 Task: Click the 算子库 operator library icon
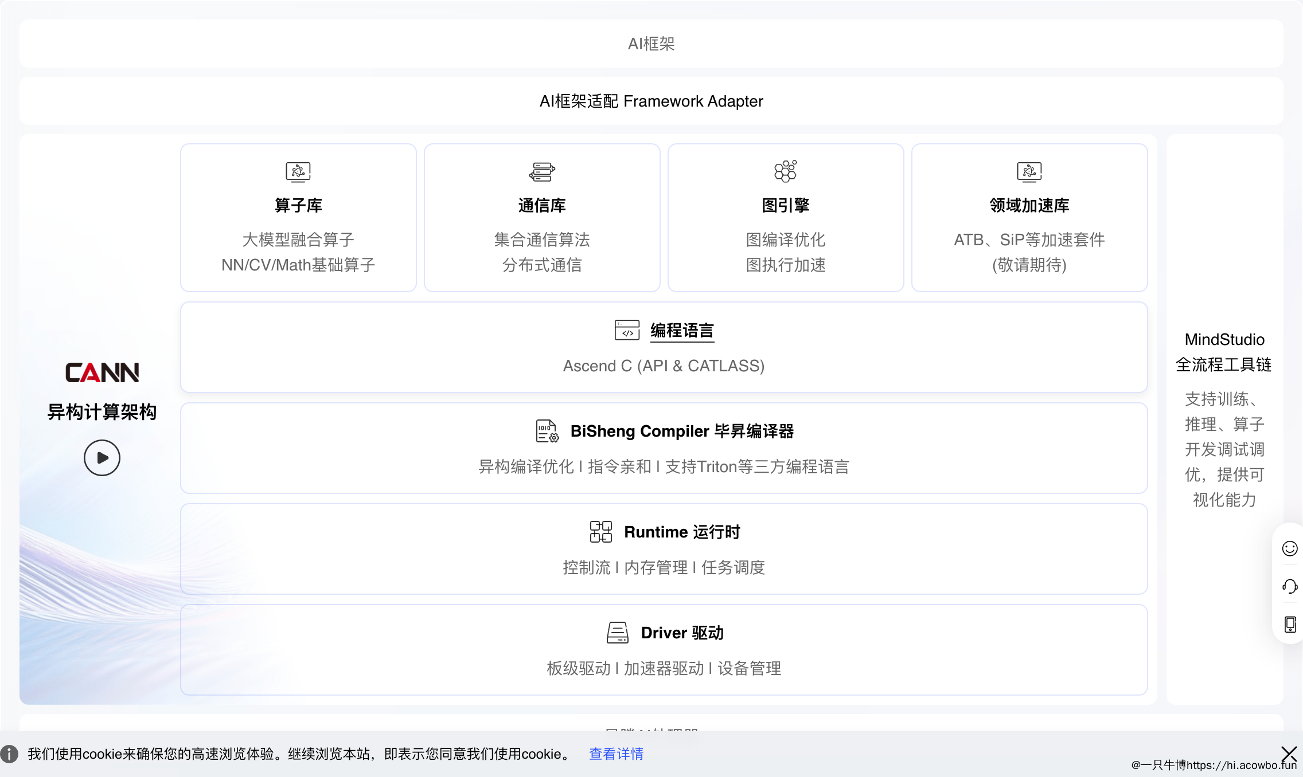298,171
